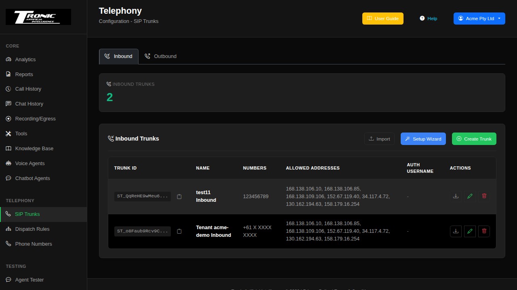The height and width of the screenshot is (290, 517).
Task: Switch to the Outbound tab
Action: pos(161,56)
